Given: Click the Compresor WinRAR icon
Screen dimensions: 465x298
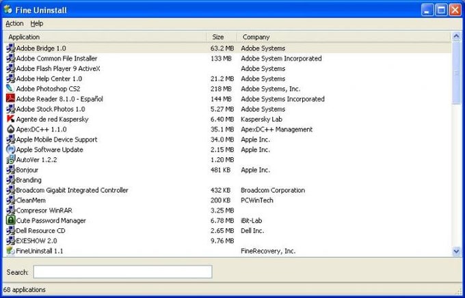Looking at the screenshot, I should [11, 211].
